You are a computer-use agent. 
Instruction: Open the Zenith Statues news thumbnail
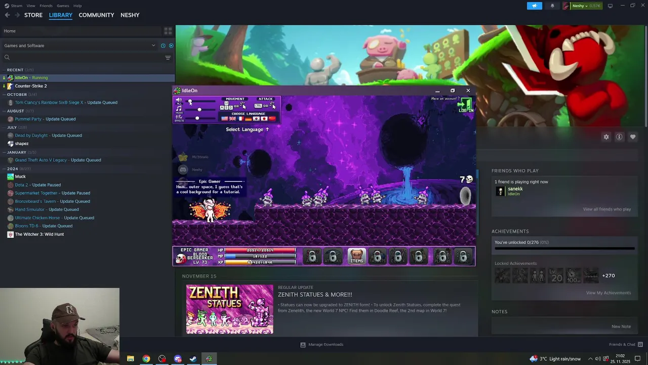pos(230,309)
